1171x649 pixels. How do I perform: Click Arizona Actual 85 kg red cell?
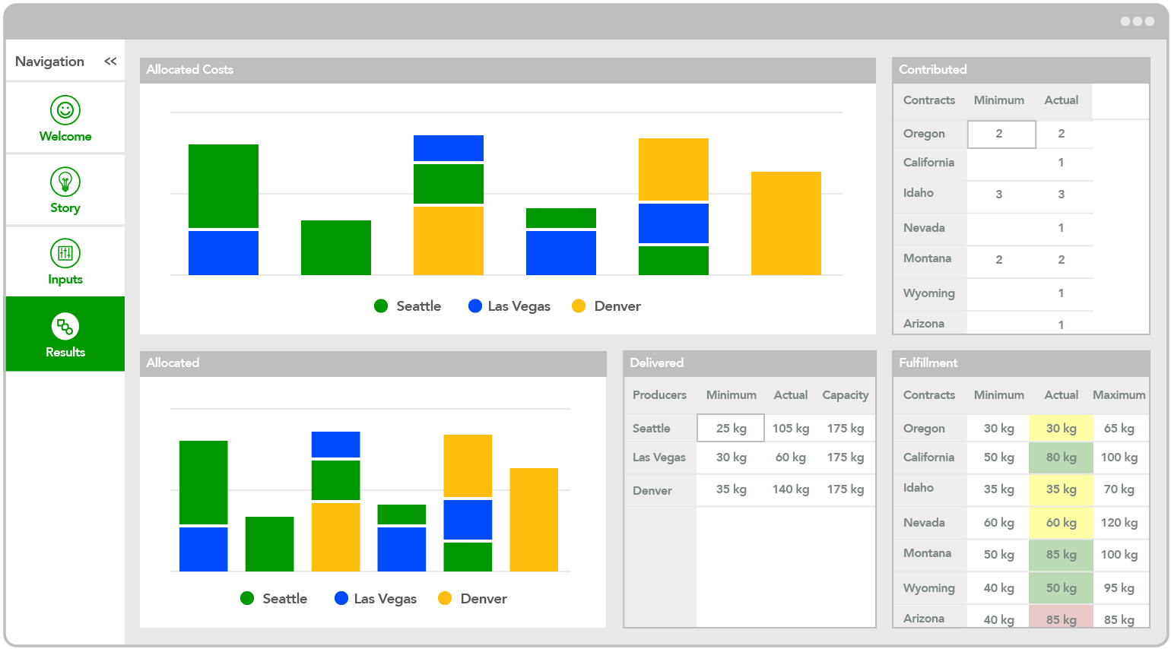(x=1061, y=617)
